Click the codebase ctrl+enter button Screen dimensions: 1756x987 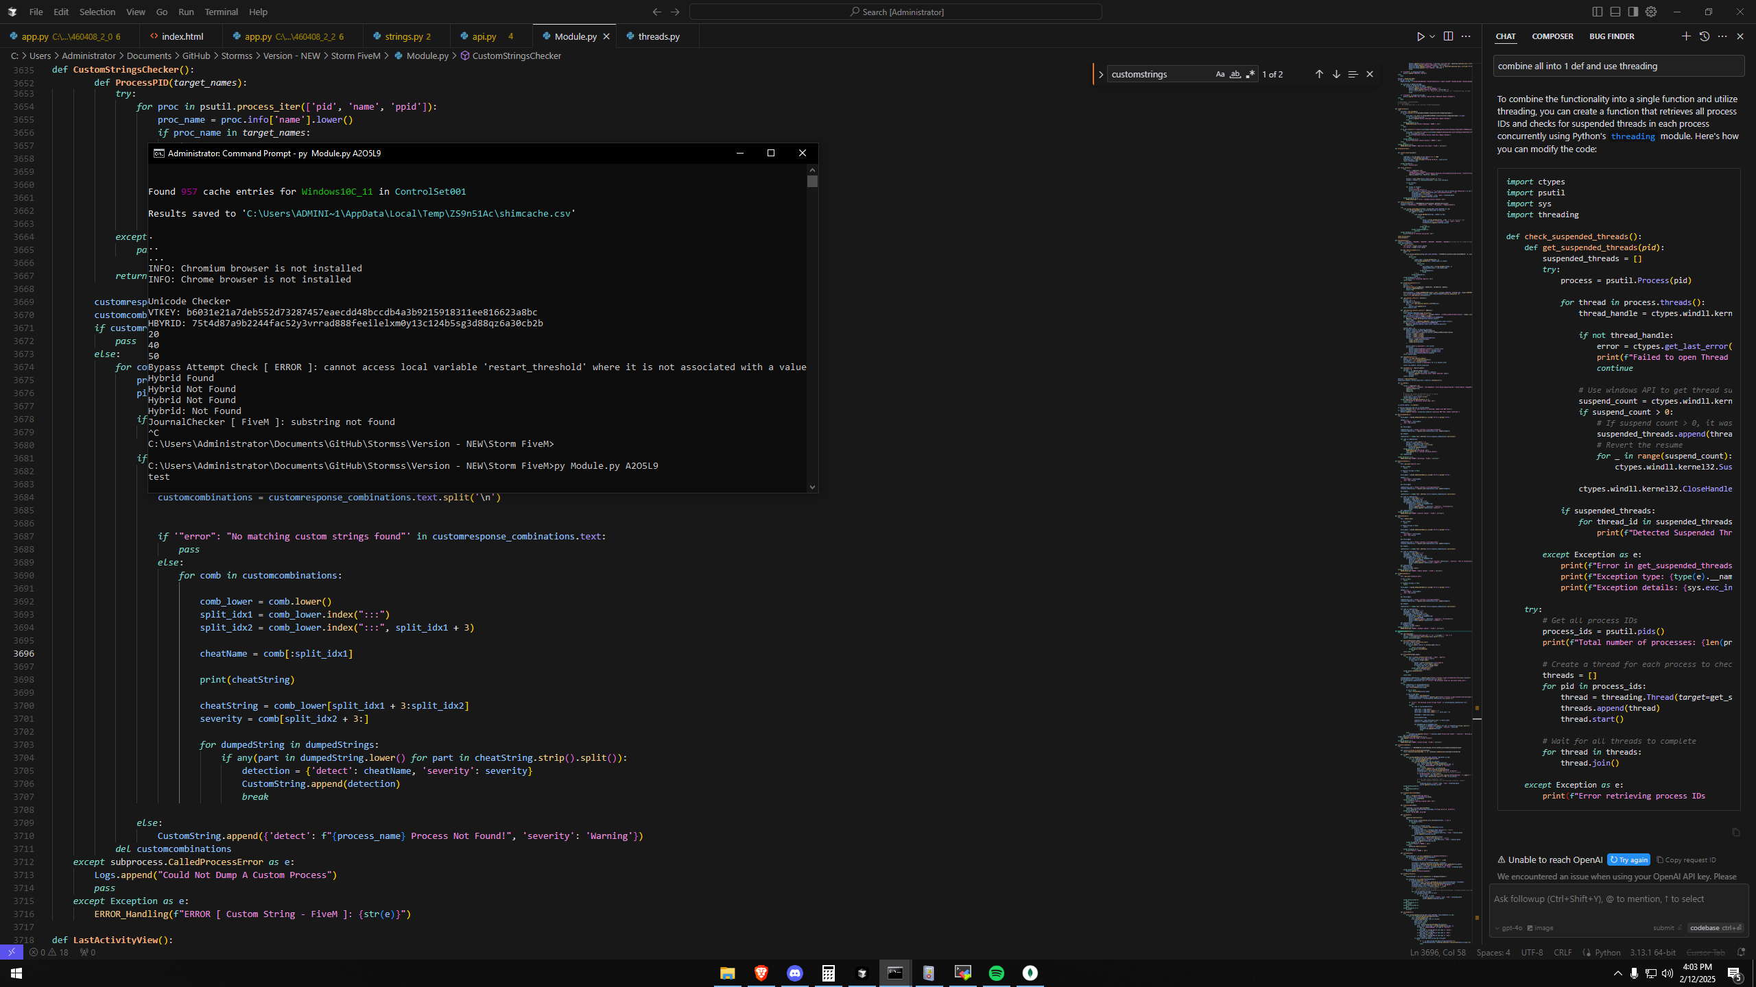point(1716,928)
